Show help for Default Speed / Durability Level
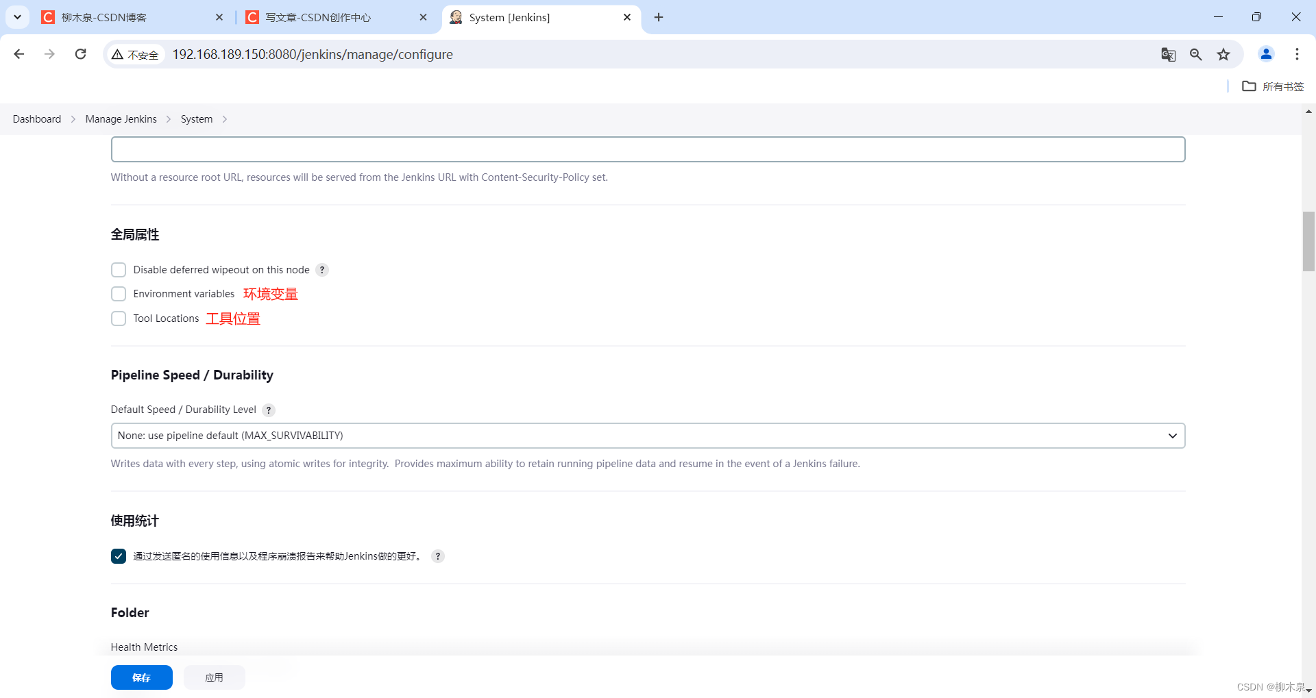 coord(269,410)
